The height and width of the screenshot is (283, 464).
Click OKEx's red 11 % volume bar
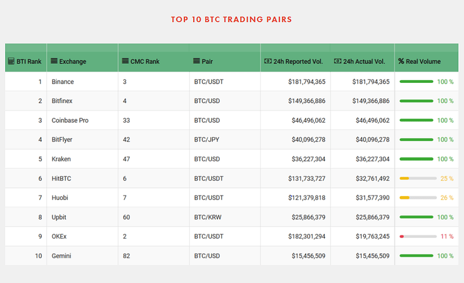[x=418, y=237]
